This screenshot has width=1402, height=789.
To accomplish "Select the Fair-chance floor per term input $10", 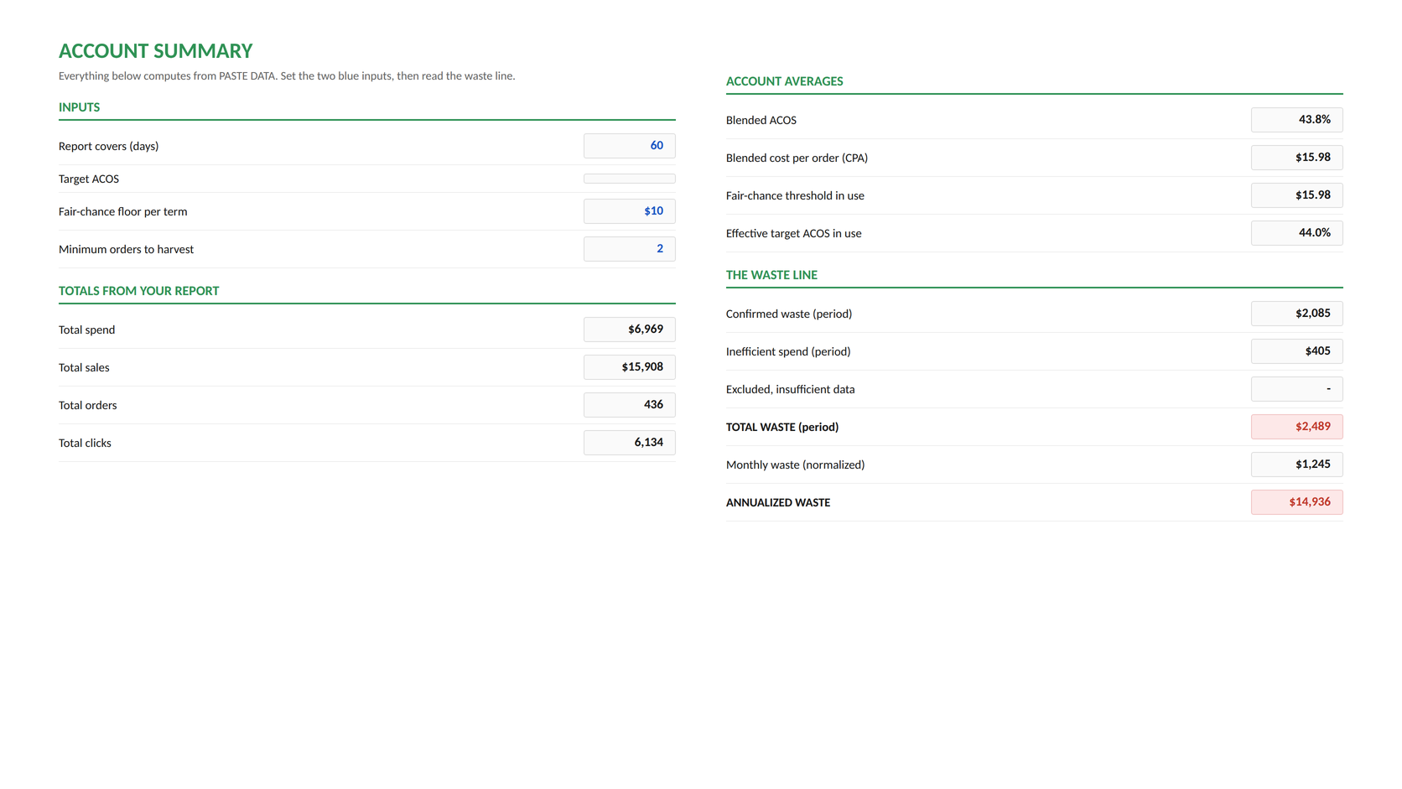I will 629,211.
